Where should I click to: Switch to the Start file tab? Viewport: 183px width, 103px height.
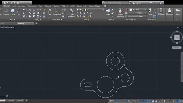pyautogui.click(x=3, y=23)
